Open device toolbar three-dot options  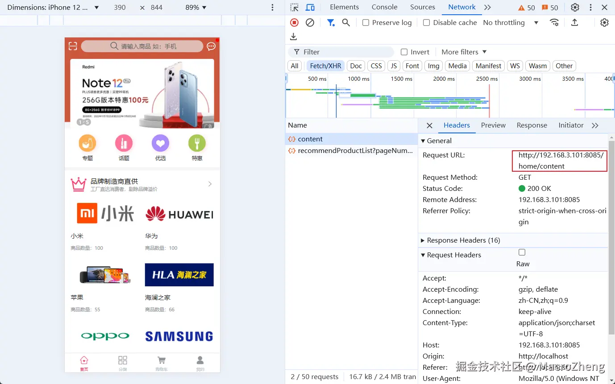pos(273,8)
